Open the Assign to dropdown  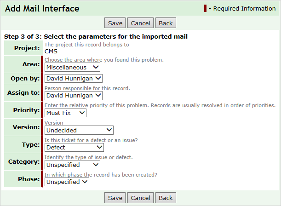pos(74,96)
